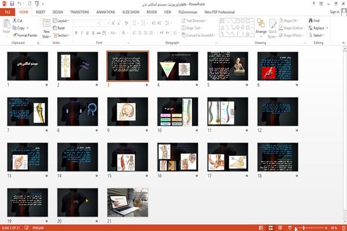Switch to the DESIGN tab
Screen dimensions: 347x231
point(58,12)
